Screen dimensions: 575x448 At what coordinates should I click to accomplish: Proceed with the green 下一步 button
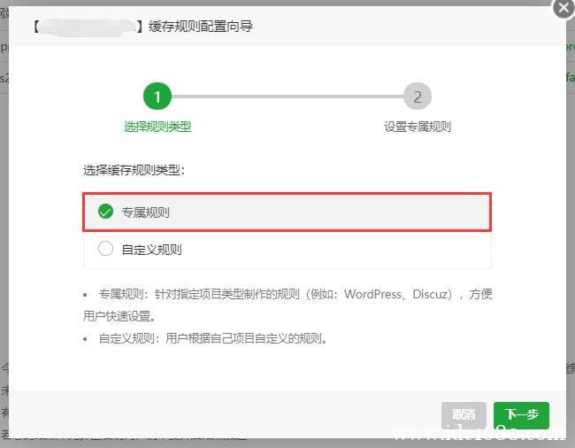521,414
